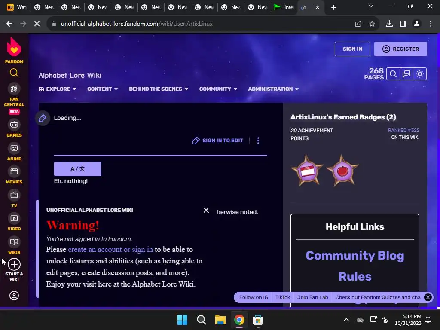Open File Explorer from the taskbar

[x=220, y=320]
